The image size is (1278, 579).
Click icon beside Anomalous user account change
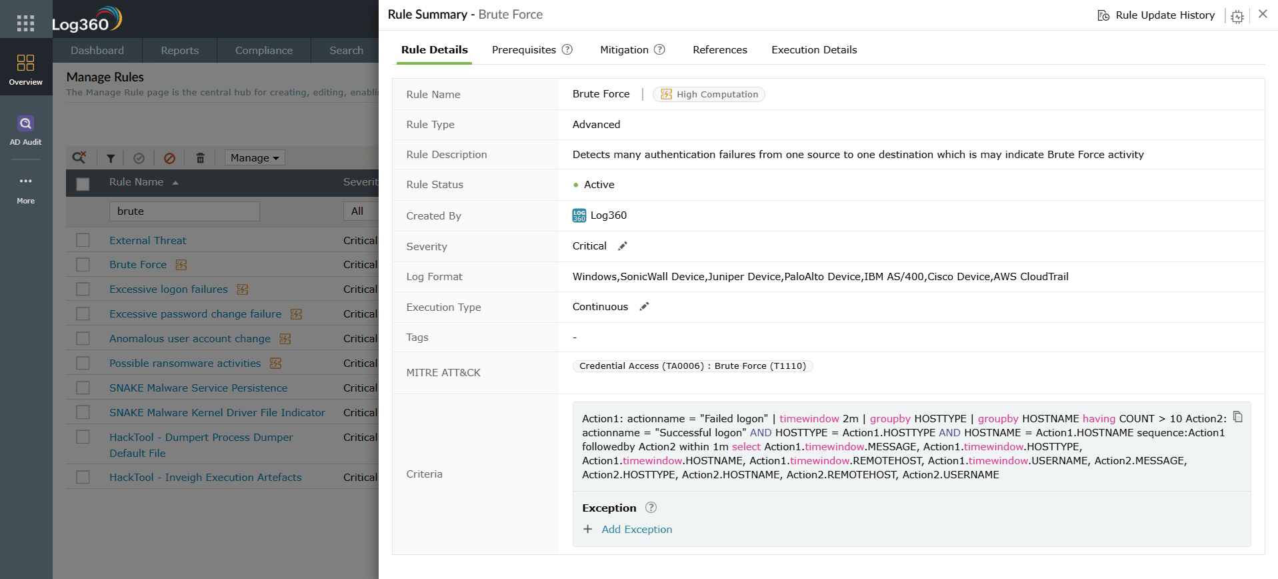pyautogui.click(x=285, y=339)
